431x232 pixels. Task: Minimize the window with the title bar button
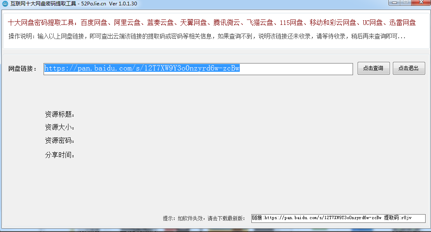(x=394, y=2)
